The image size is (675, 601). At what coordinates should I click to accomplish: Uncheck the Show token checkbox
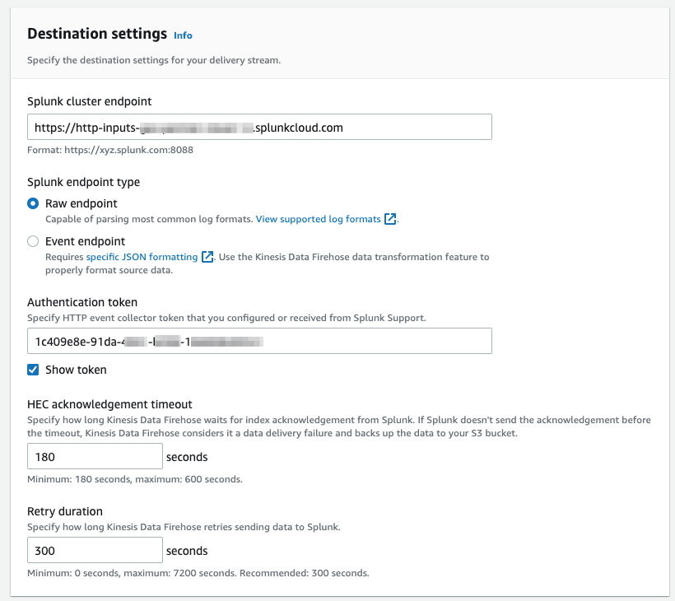33,370
